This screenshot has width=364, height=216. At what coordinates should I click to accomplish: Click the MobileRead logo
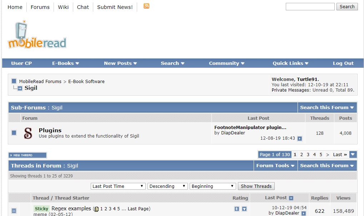37,34
